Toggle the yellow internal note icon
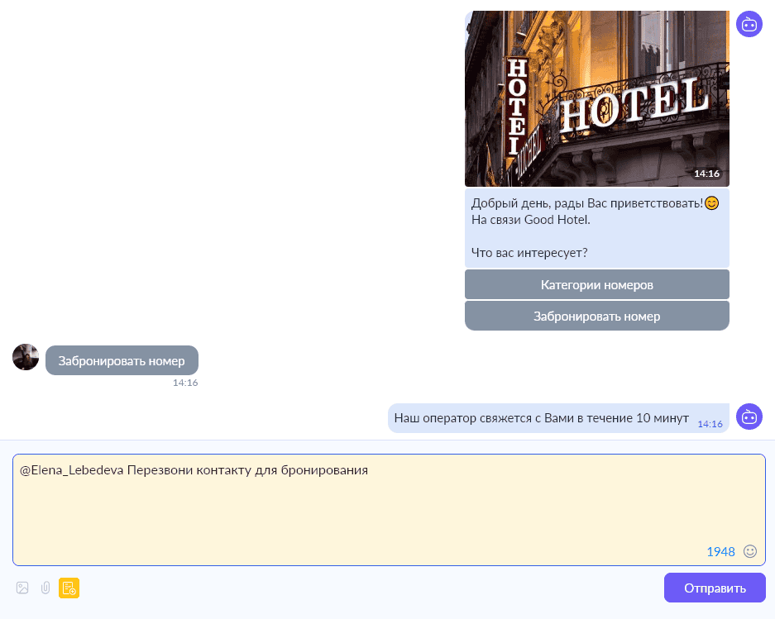Screen dimensions: 775x619 tap(69, 588)
